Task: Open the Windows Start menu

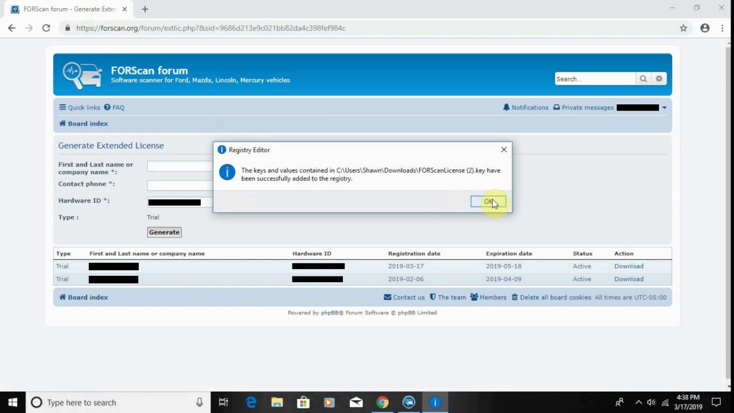Action: (x=13, y=403)
